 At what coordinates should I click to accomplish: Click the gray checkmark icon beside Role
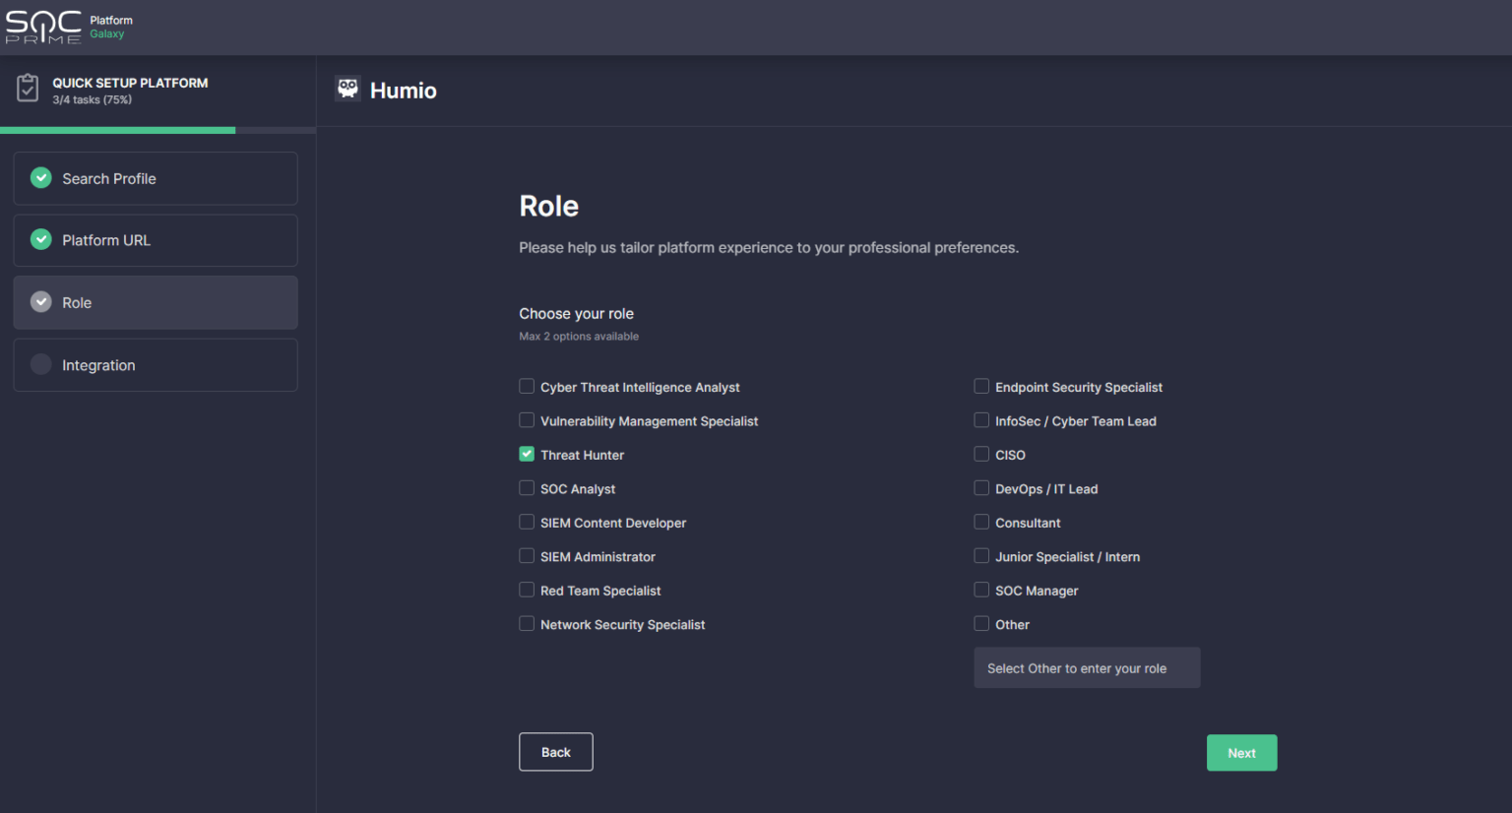40,302
